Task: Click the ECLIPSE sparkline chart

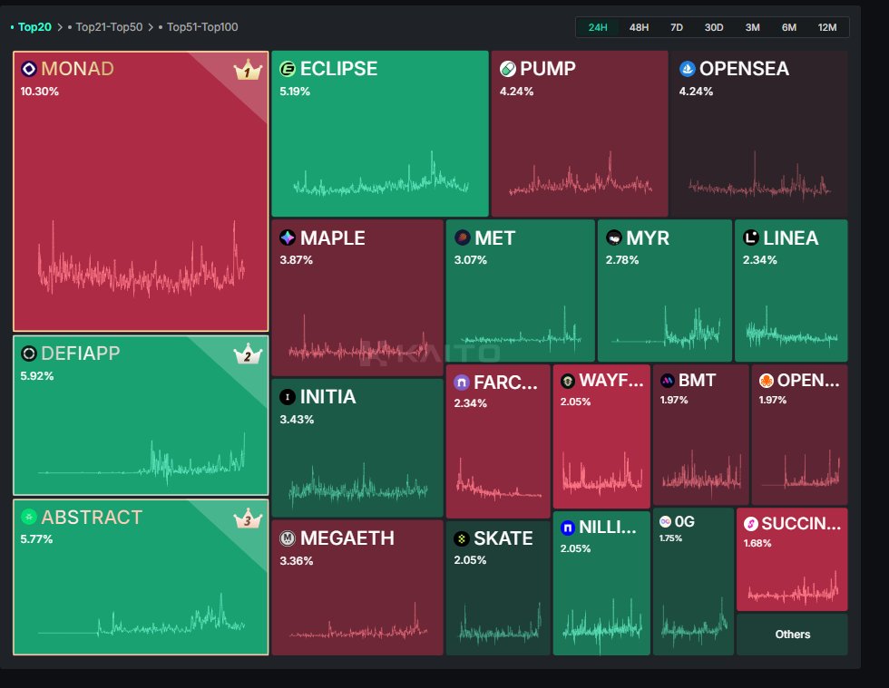Action: click(x=380, y=175)
